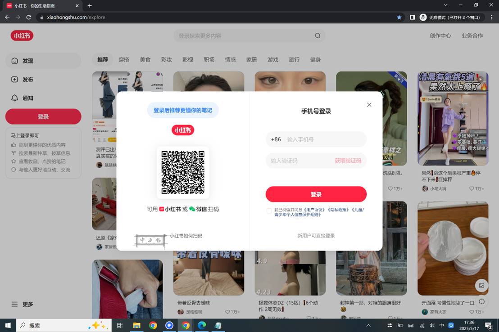Open the face cream jar thumbnail
Viewport: 499px width, 332px height.
click(x=453, y=248)
